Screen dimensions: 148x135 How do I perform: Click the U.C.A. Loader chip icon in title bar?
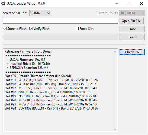point(3,4)
